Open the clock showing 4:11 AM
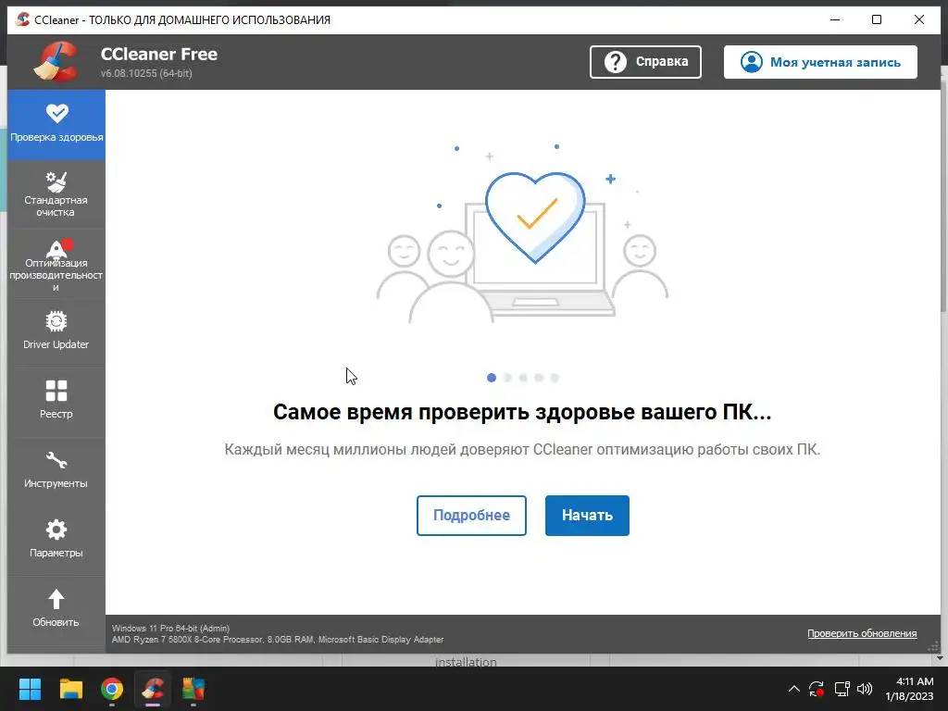Screen dimensions: 948x711 pos(910,689)
